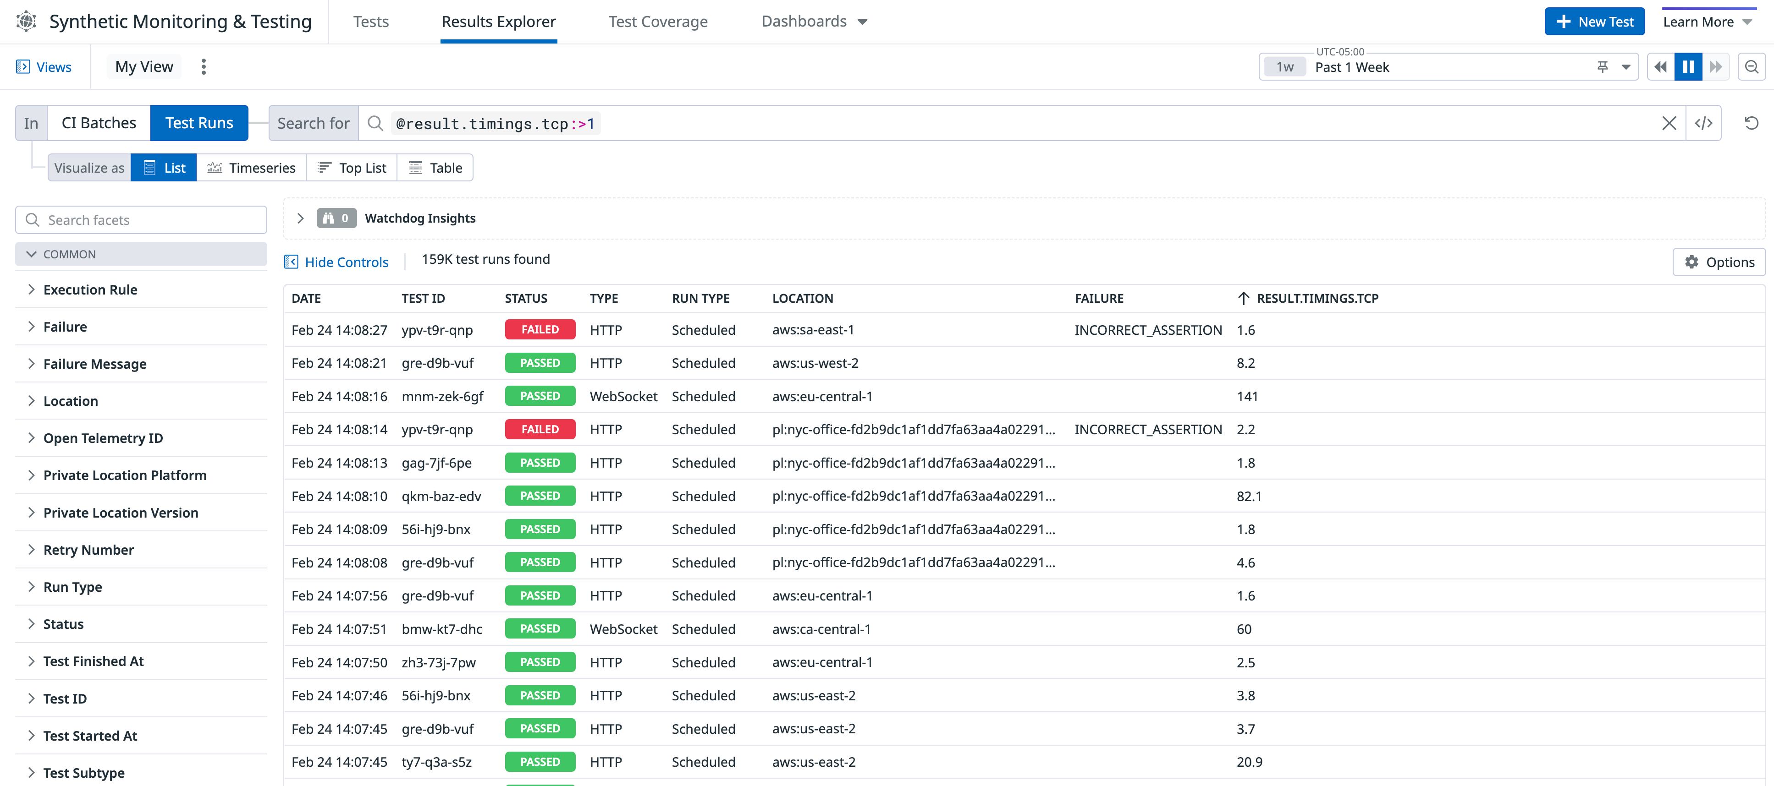The height and width of the screenshot is (786, 1774).
Task: Click the My View label
Action: coord(144,67)
